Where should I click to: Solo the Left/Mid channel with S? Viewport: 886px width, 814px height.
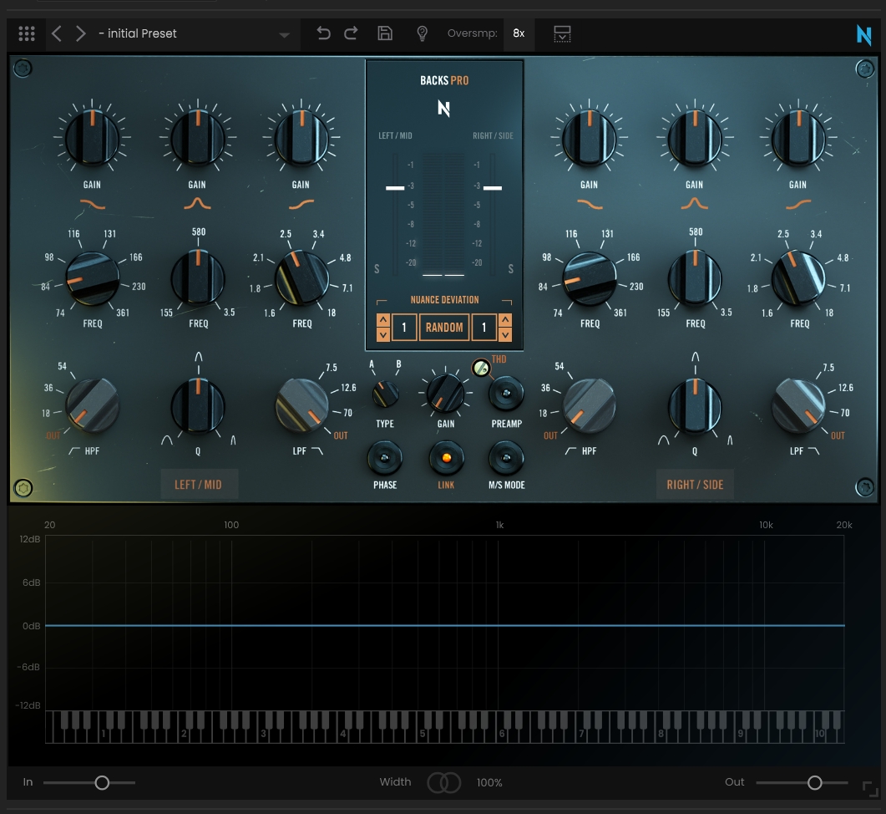(x=377, y=269)
